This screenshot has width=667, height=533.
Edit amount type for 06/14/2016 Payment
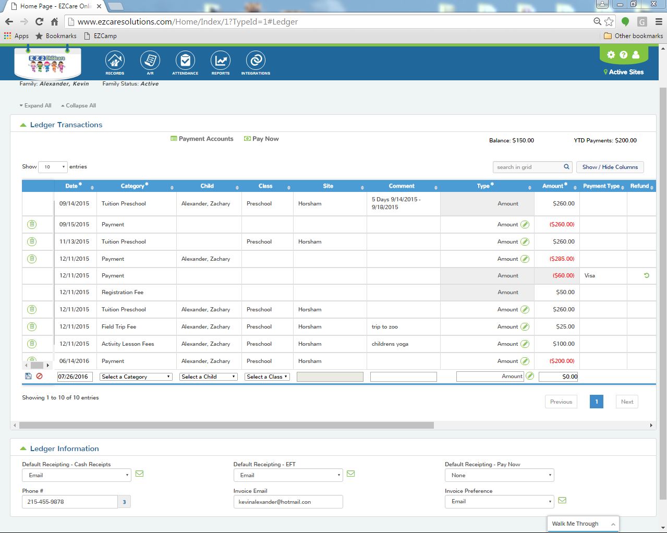tap(525, 361)
